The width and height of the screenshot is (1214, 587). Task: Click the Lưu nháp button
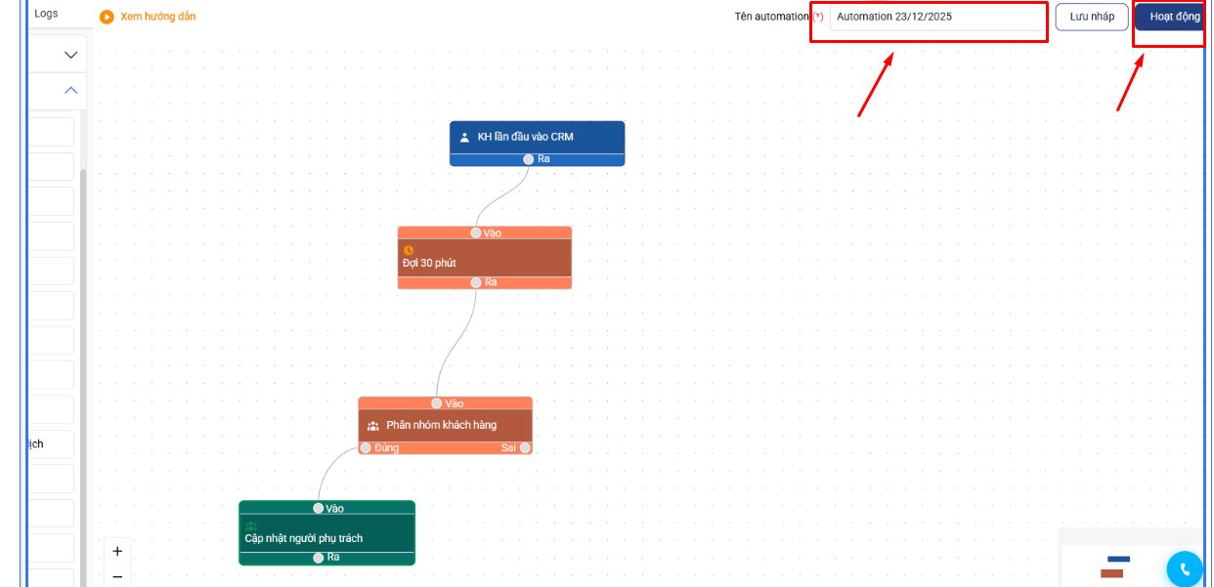pyautogui.click(x=1092, y=17)
